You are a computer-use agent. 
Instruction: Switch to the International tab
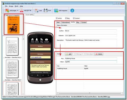66,22
